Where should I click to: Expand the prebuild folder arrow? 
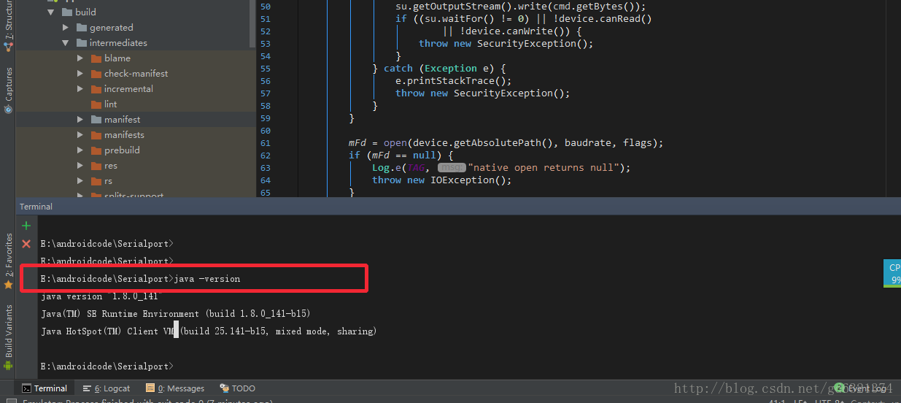tap(80, 150)
